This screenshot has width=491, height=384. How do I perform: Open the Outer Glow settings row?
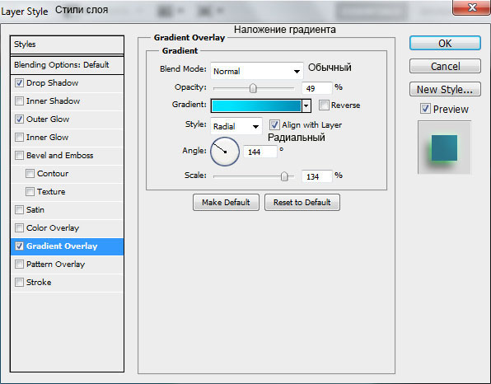pos(67,119)
